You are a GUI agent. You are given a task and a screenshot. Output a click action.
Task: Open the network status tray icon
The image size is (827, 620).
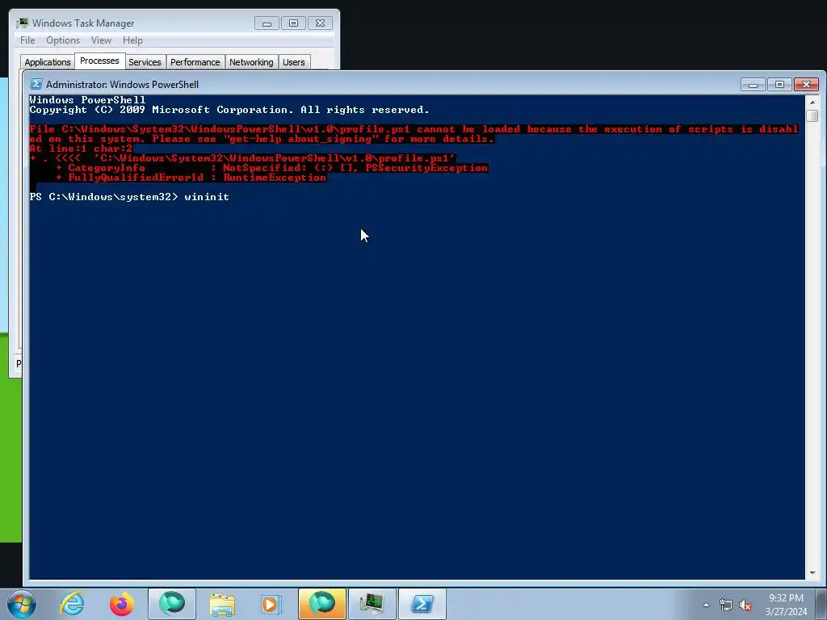click(x=726, y=605)
